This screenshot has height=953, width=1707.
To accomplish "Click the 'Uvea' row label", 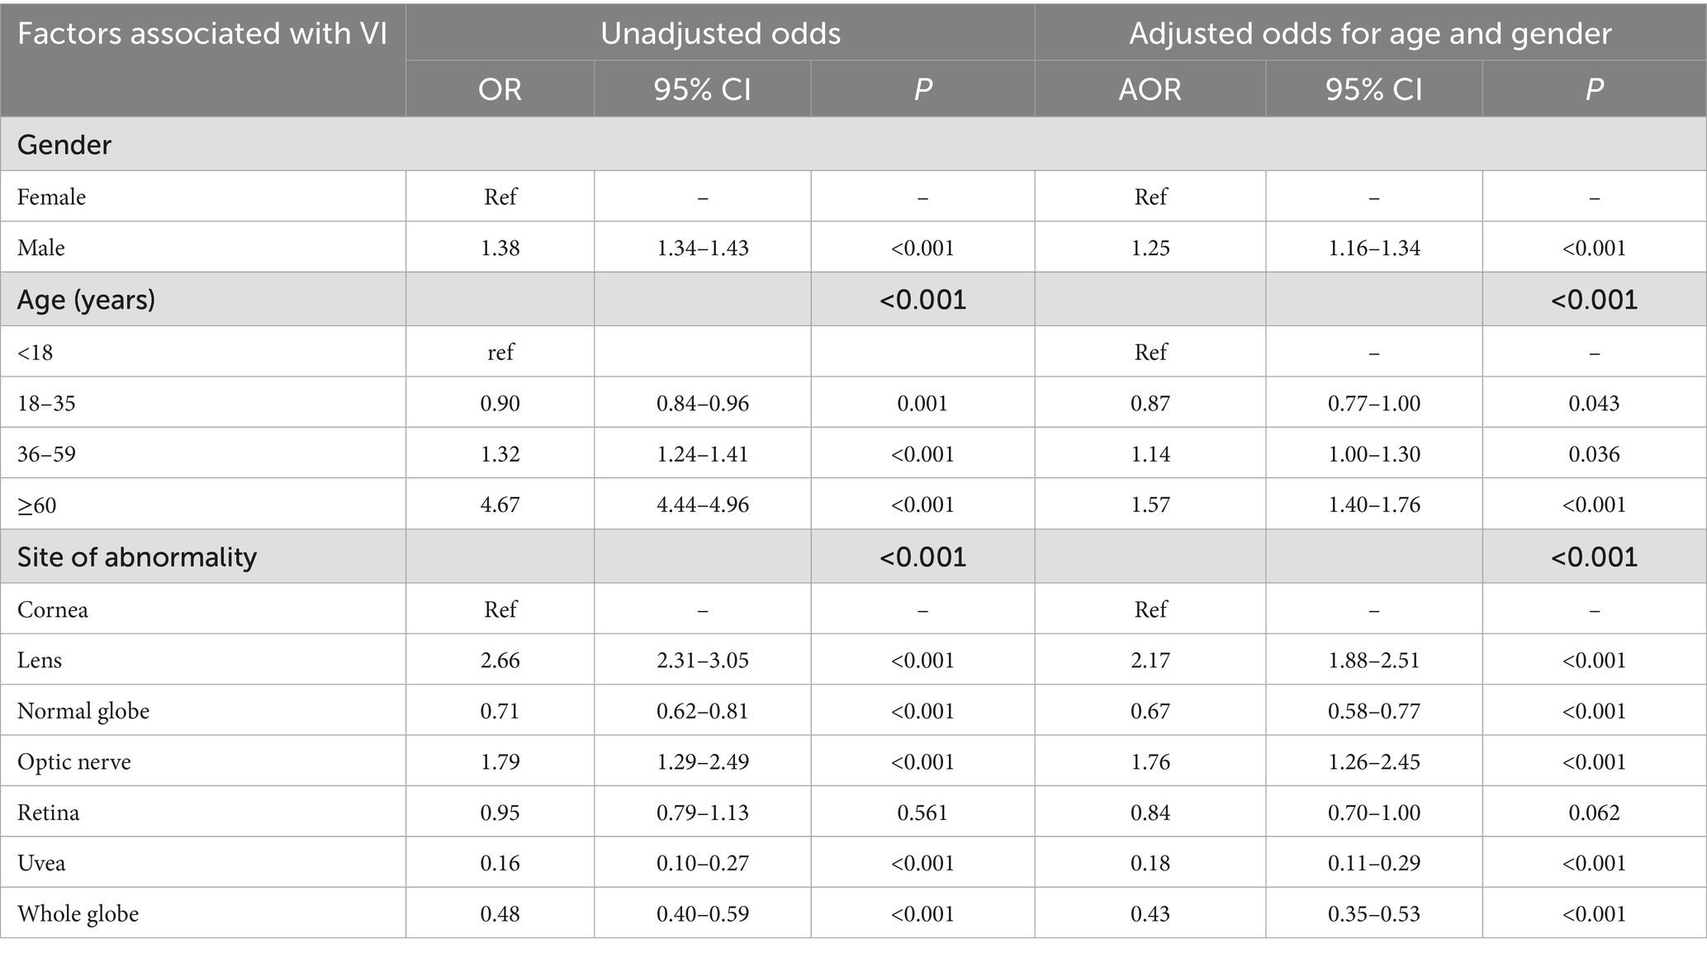I will 41,863.
